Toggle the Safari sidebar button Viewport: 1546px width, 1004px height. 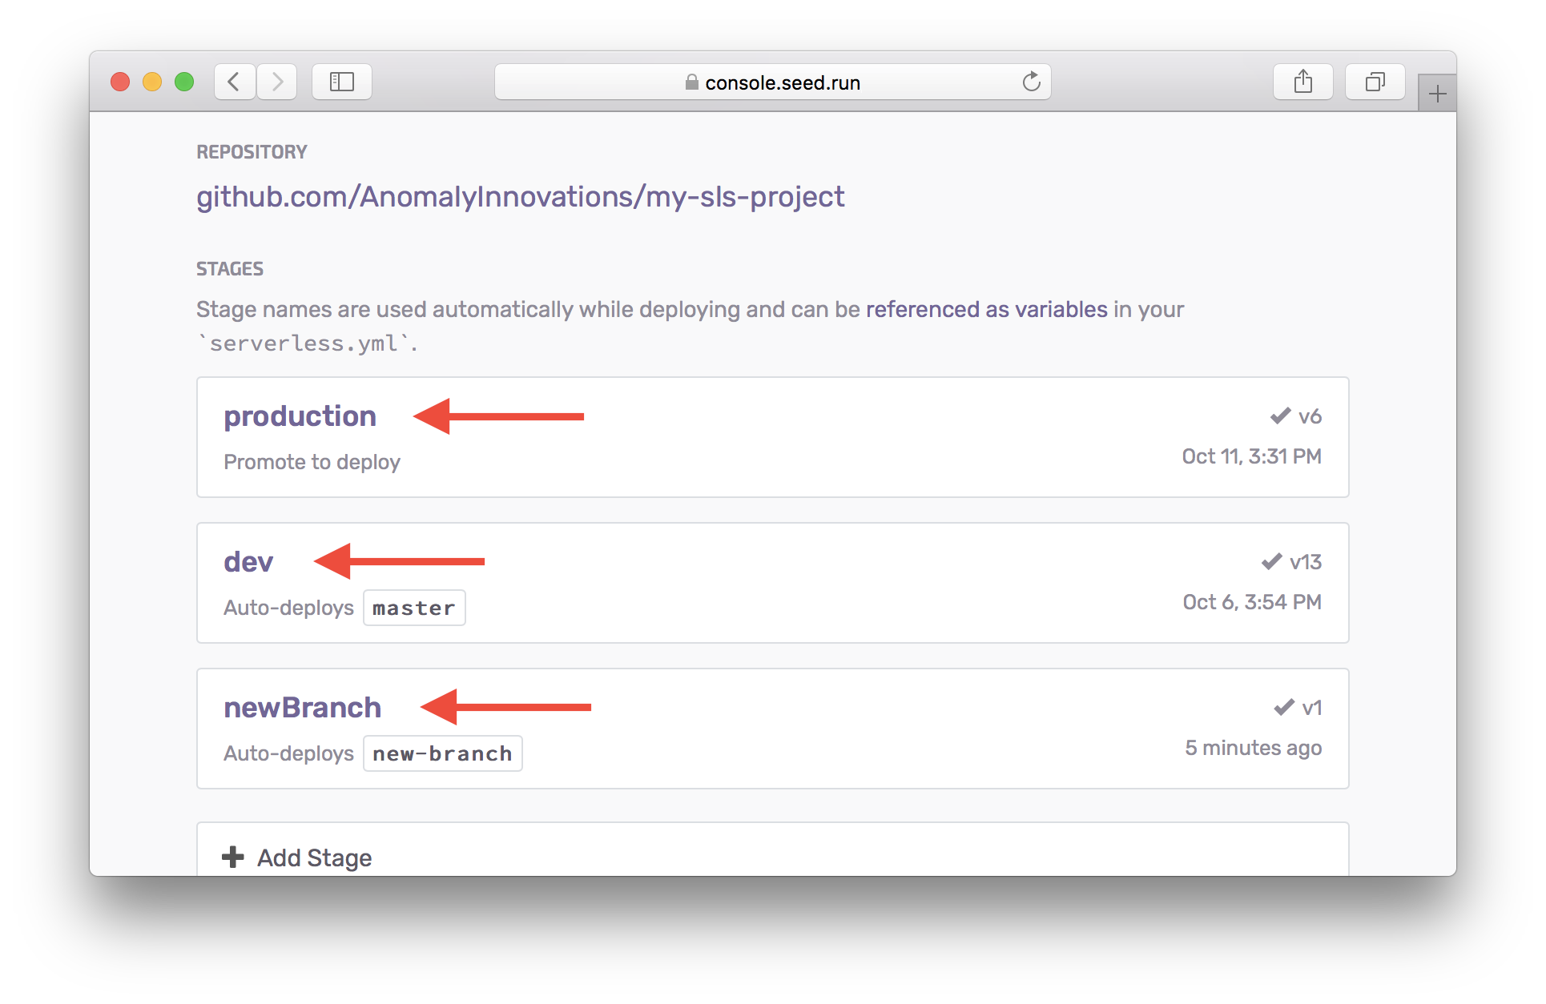(x=342, y=82)
